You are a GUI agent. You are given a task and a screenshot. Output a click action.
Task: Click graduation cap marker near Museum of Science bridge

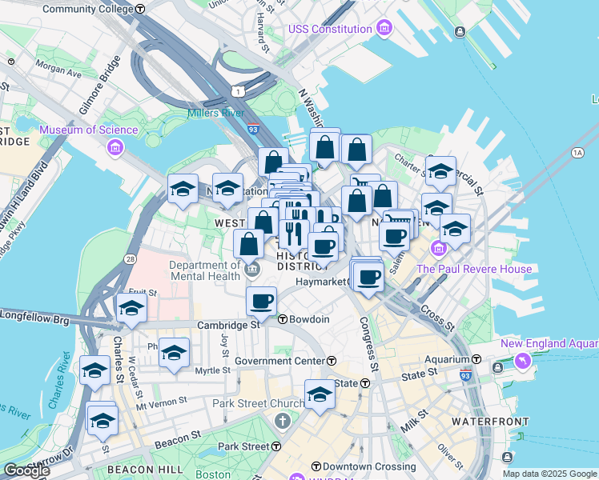coord(183,191)
